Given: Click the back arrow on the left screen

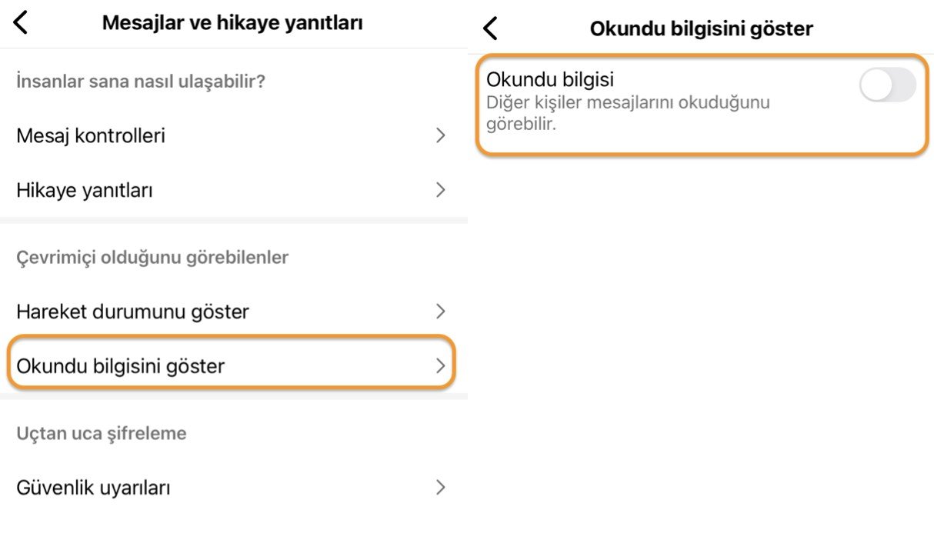Looking at the screenshot, I should click(19, 22).
